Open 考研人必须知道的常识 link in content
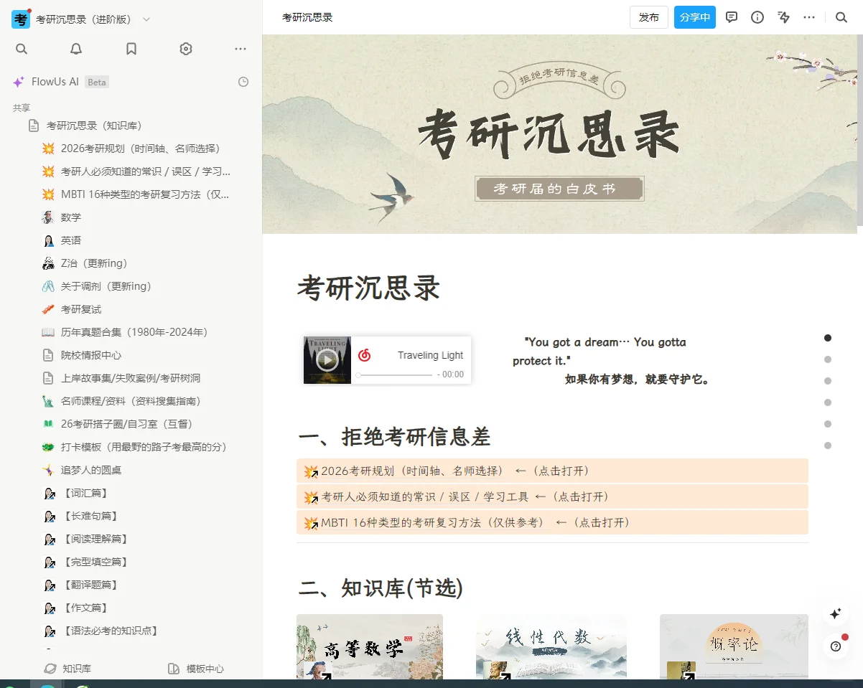 coord(552,496)
